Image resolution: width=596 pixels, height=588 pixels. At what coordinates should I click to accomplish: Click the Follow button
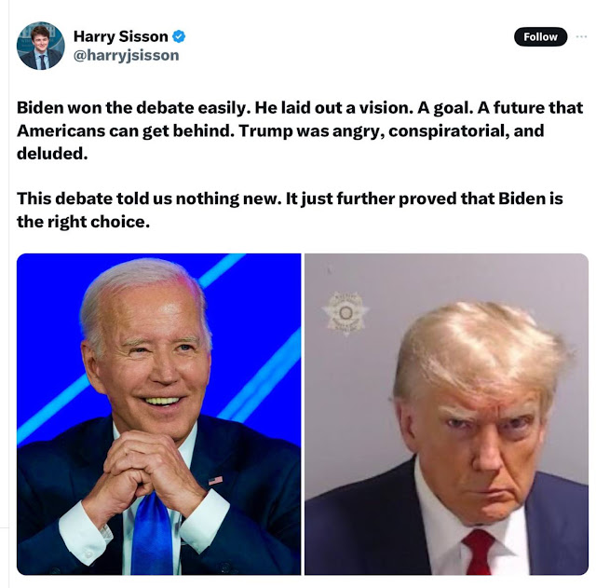[x=540, y=37]
